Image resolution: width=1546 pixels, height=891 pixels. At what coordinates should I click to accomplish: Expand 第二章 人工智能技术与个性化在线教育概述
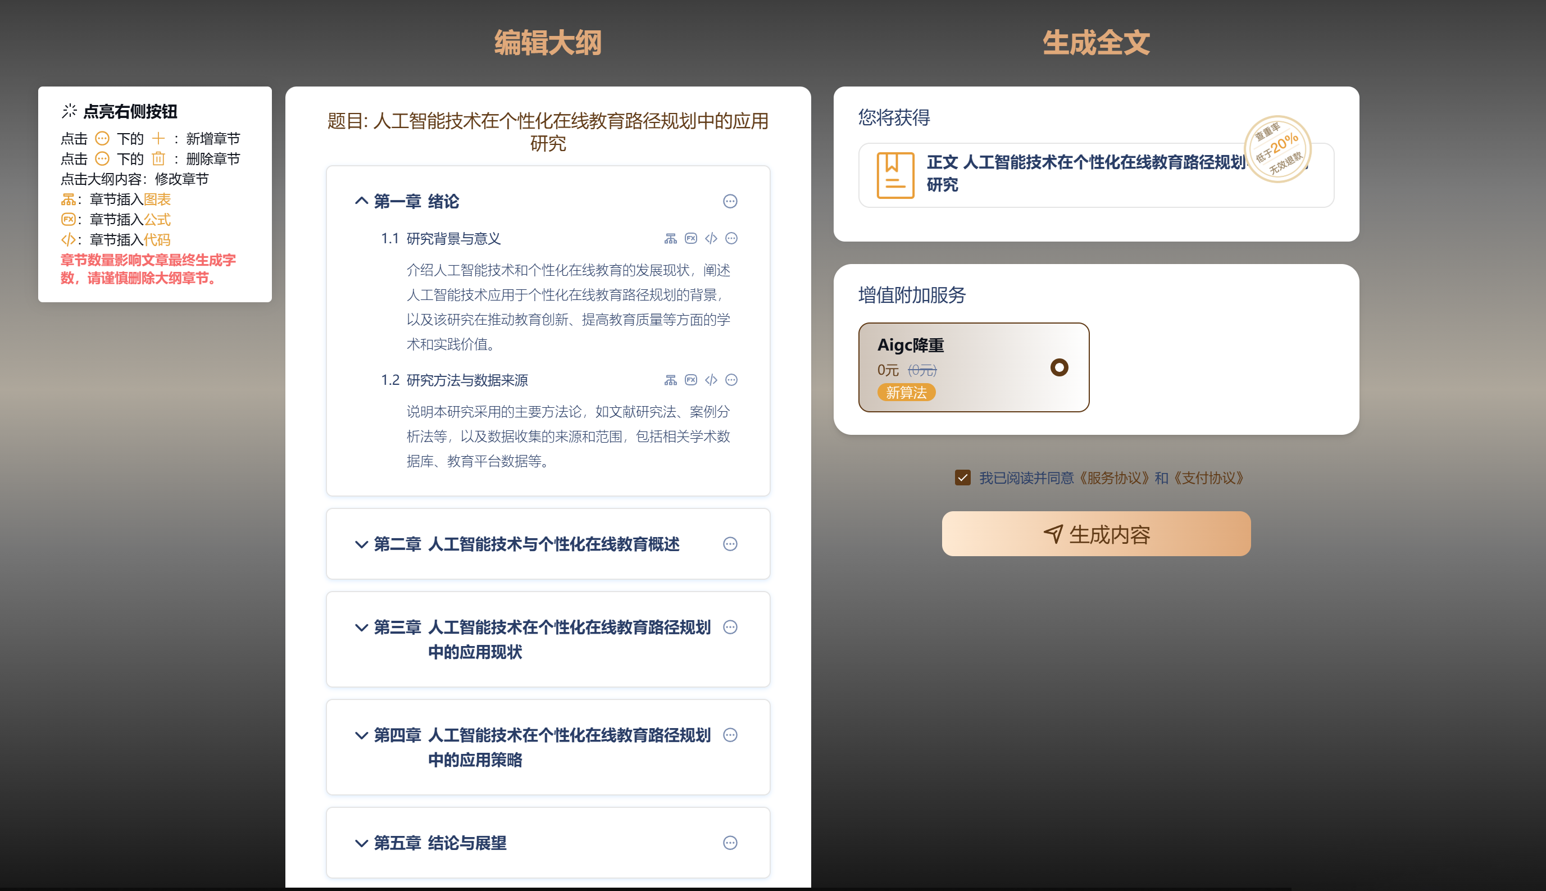pyautogui.click(x=361, y=544)
